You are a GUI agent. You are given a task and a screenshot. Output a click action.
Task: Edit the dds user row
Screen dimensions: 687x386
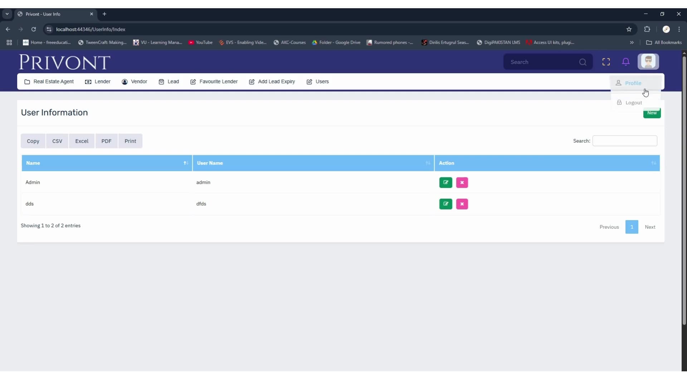click(445, 204)
